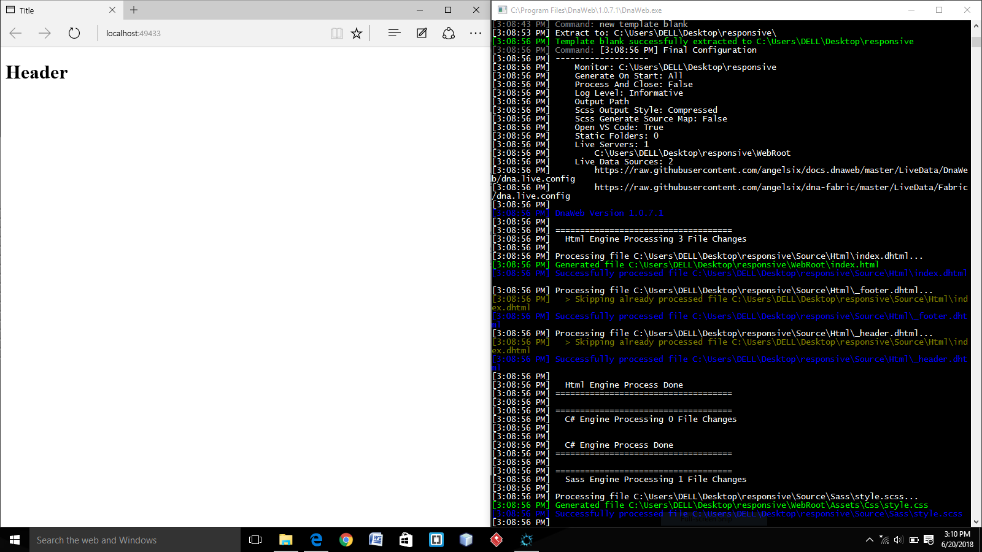Open the volume slider
This screenshot has height=552, width=982.
click(897, 540)
